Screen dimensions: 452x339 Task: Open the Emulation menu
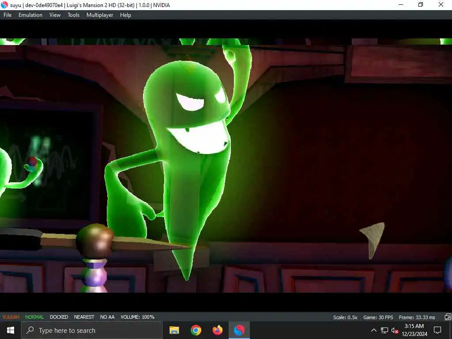30,15
